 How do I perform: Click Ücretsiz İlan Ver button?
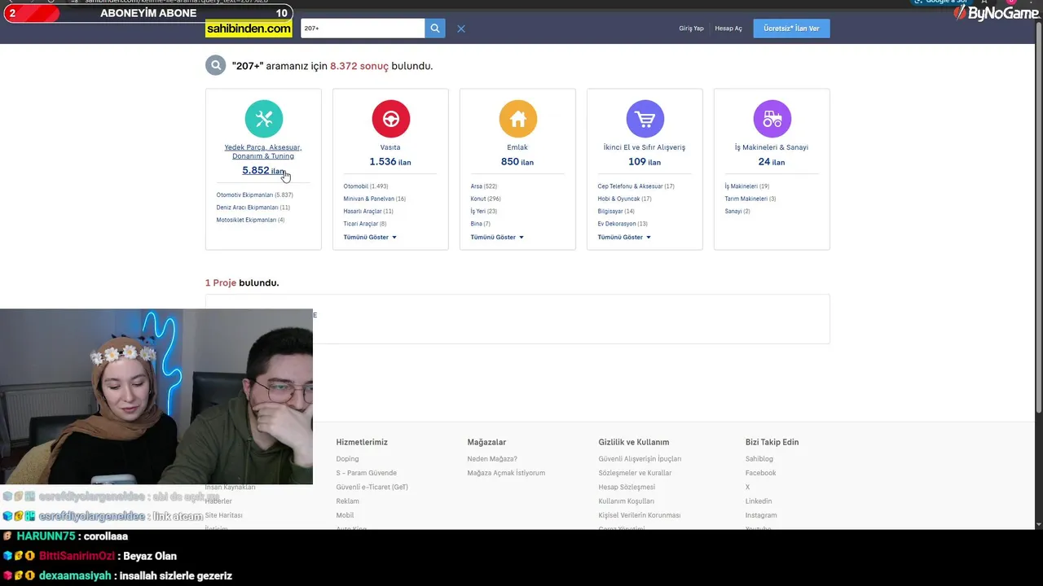tap(791, 28)
